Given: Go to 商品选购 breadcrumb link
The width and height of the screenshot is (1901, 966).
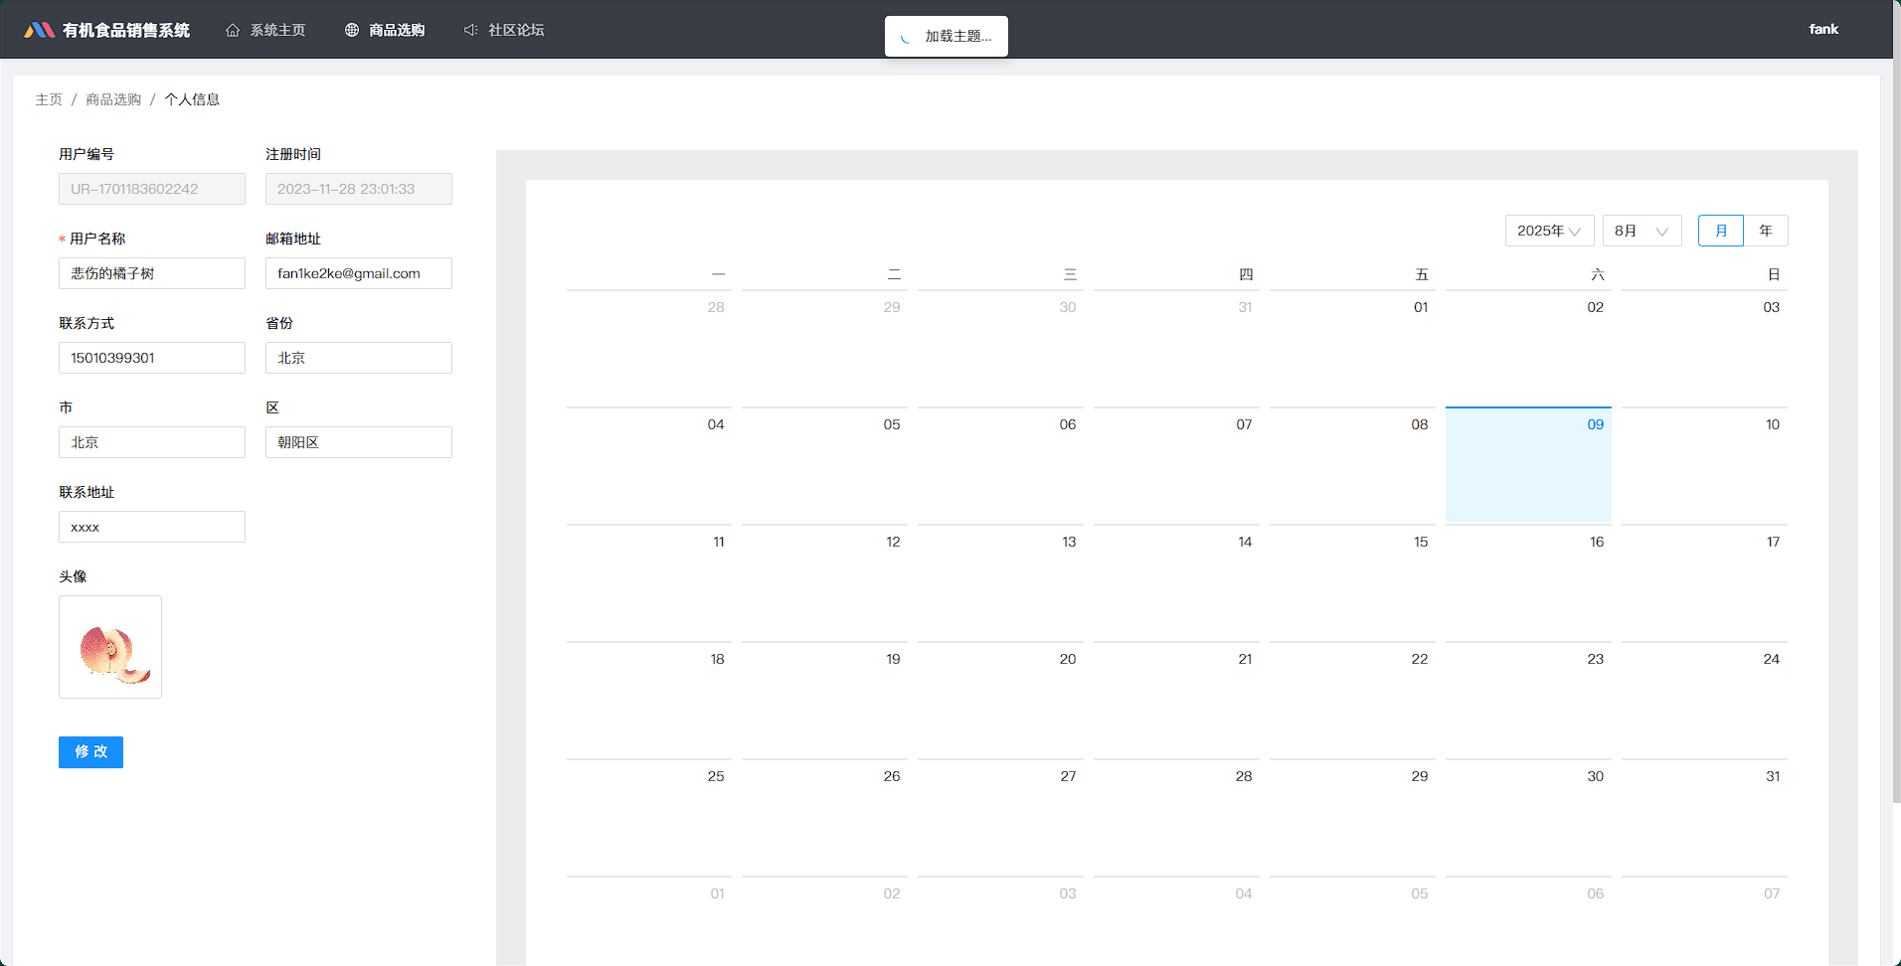Looking at the screenshot, I should [x=113, y=99].
